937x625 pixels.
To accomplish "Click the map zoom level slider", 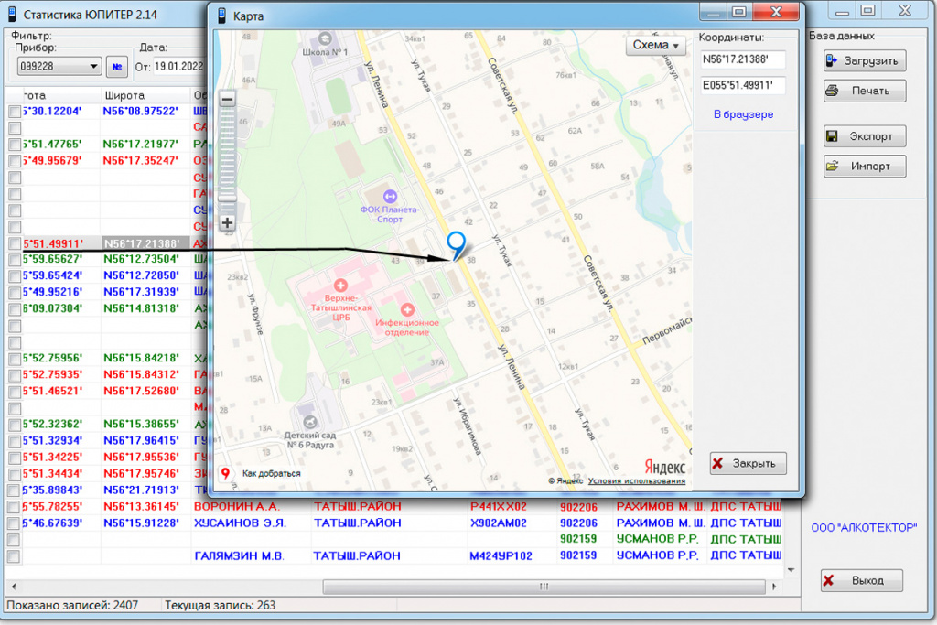I will [x=227, y=198].
